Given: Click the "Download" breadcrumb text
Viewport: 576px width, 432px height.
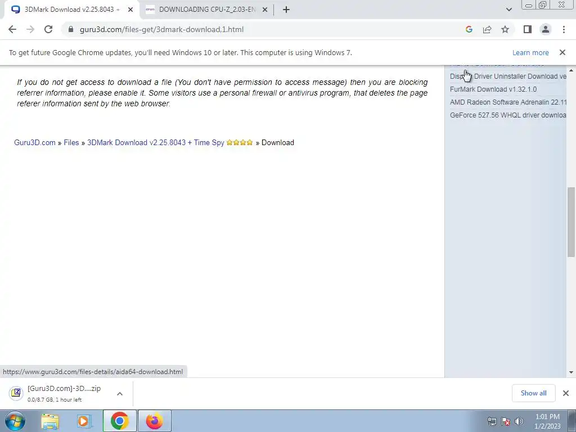Looking at the screenshot, I should pos(278,142).
